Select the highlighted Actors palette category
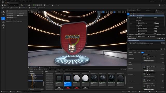This screenshot has width=166, height=93. (x=3, y=18)
